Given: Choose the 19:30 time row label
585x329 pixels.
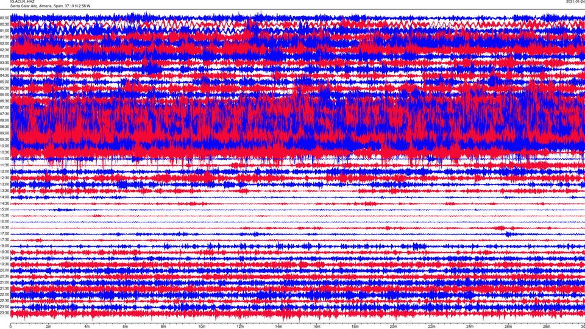Looking at the screenshot, I should 5,264.
